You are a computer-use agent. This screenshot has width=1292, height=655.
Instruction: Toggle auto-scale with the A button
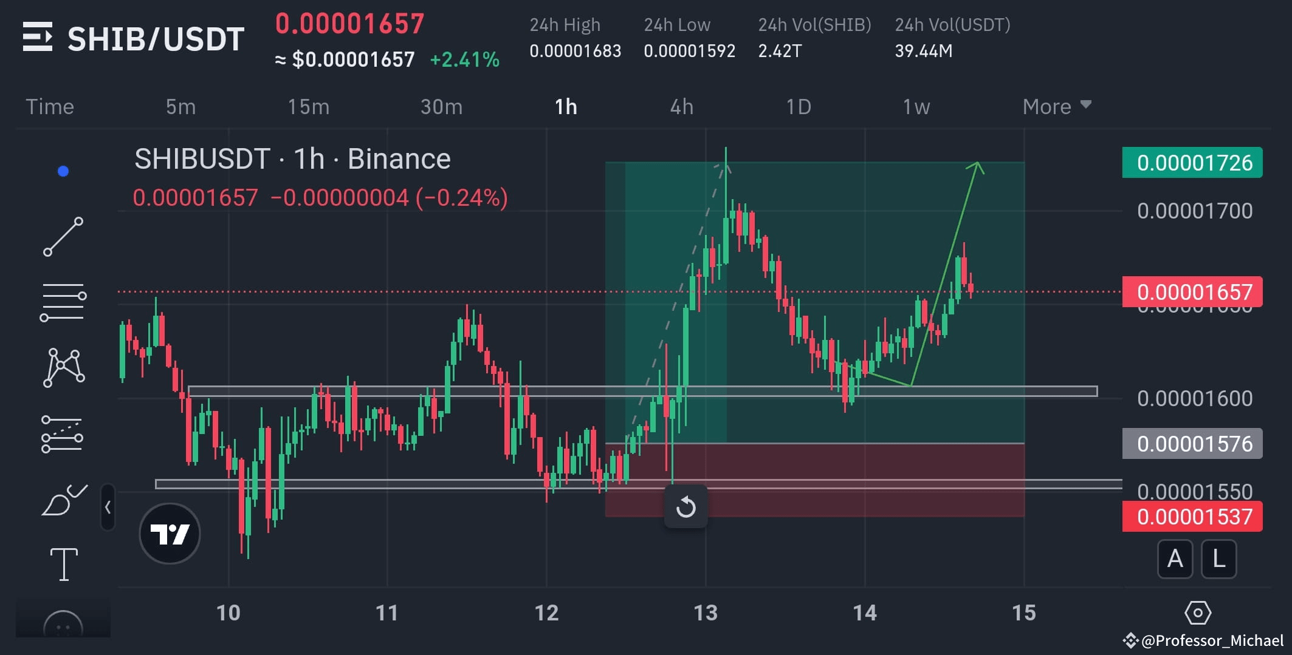coord(1175,560)
